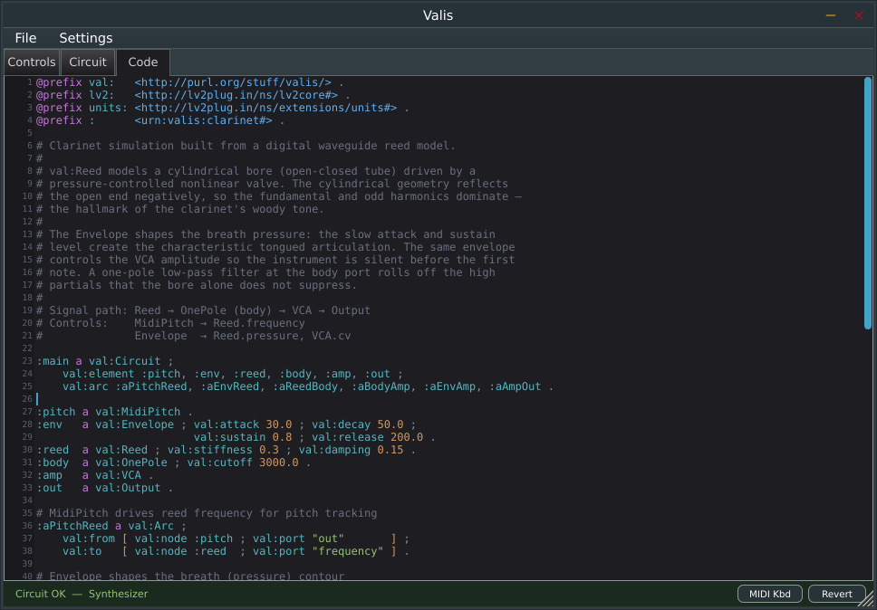The image size is (877, 610).
Task: Click the damping value 0.15
Action: point(390,450)
